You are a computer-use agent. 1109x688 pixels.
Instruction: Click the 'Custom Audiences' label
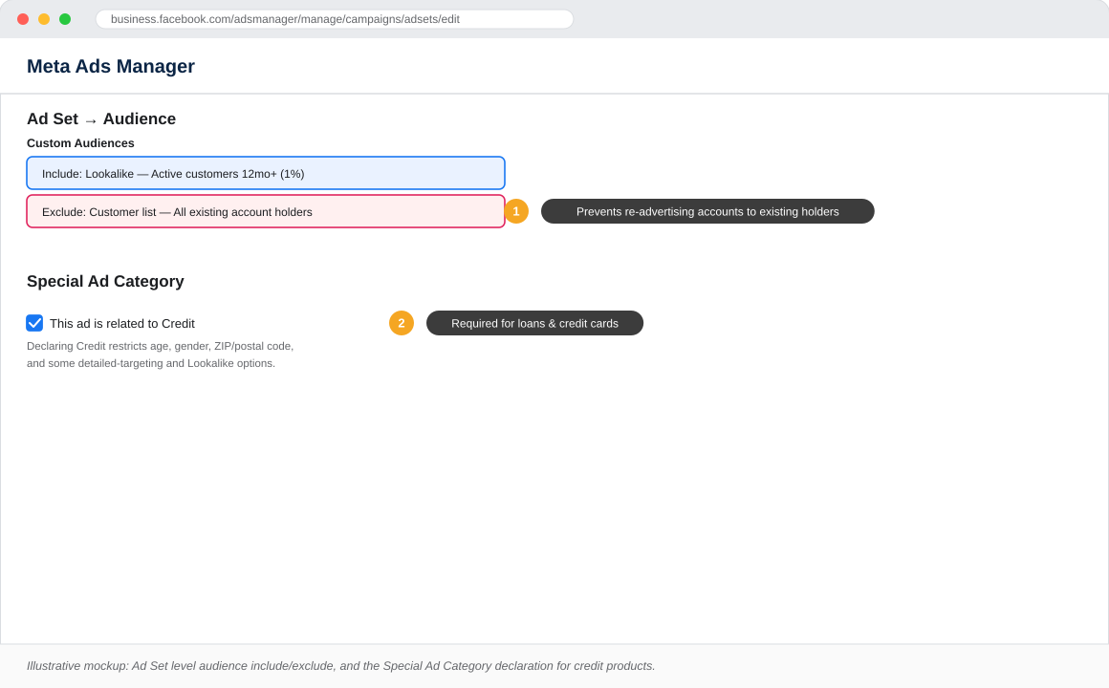point(80,142)
